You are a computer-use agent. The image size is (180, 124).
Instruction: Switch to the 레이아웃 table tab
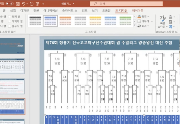pyautogui.click(x=138, y=10)
